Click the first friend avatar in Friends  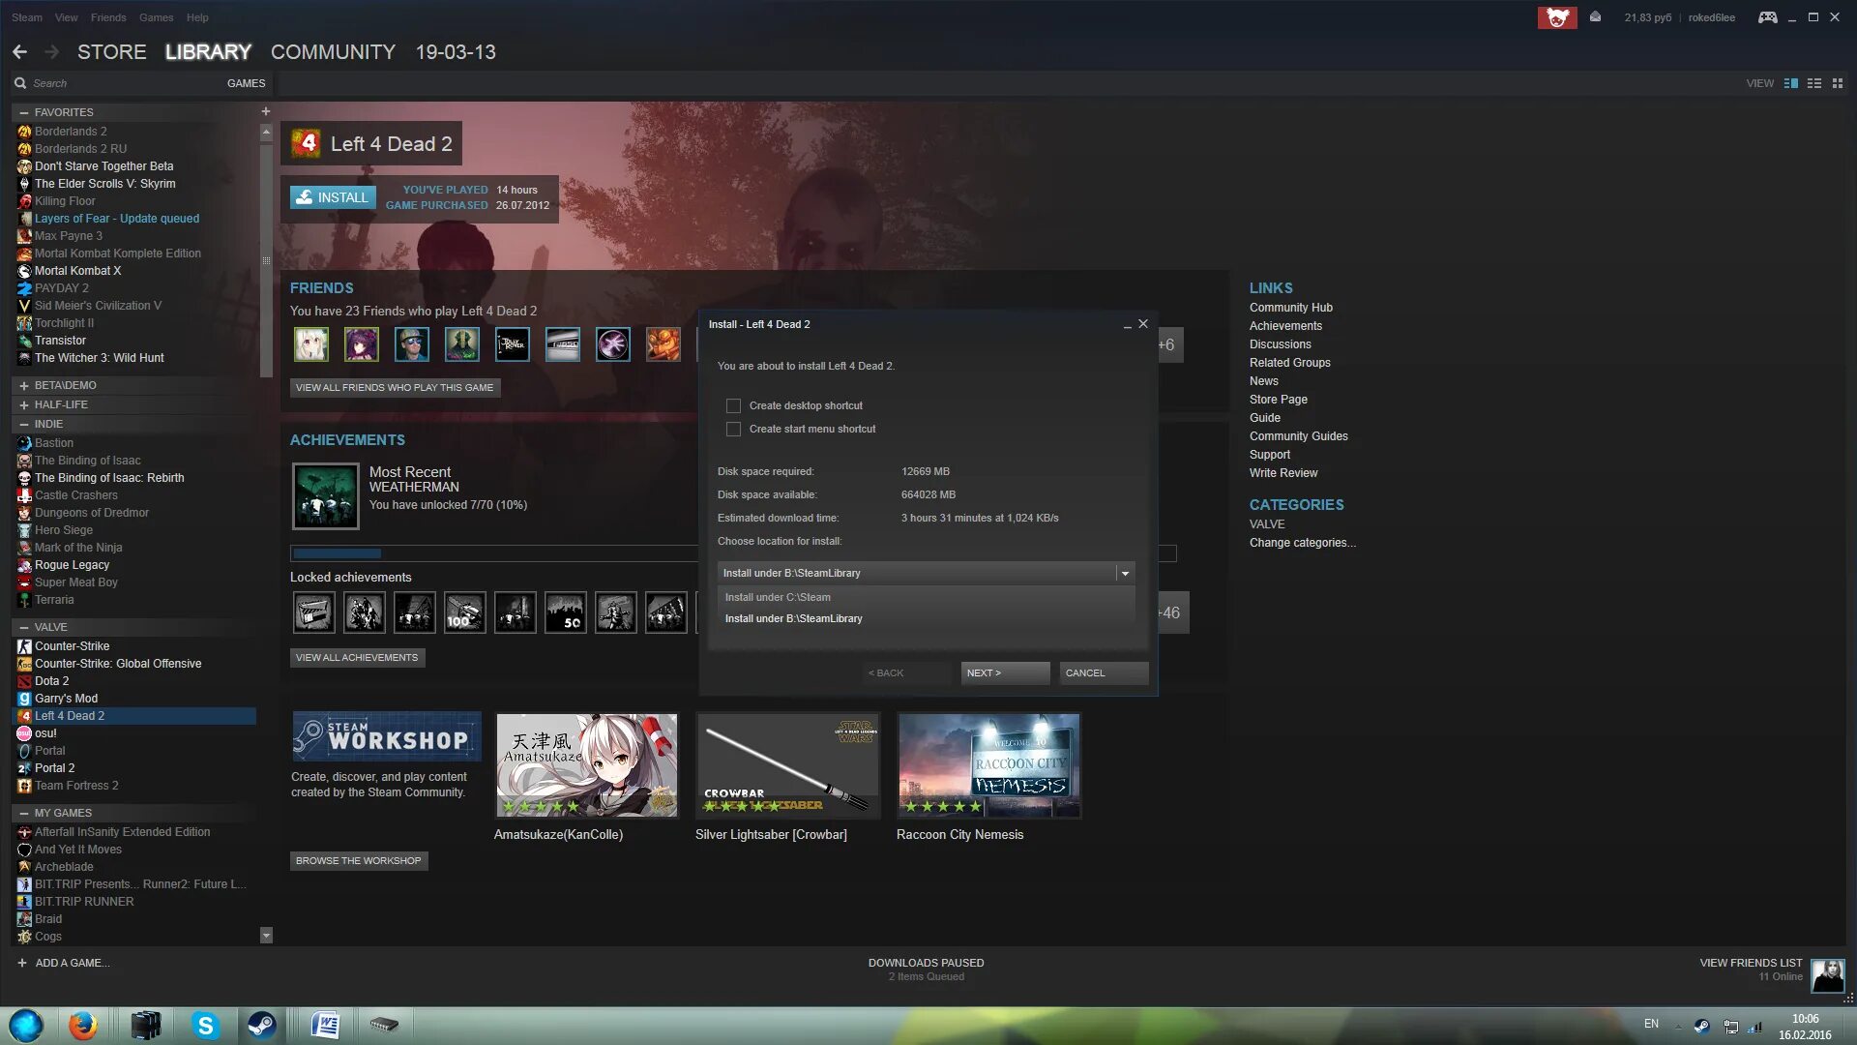point(311,344)
